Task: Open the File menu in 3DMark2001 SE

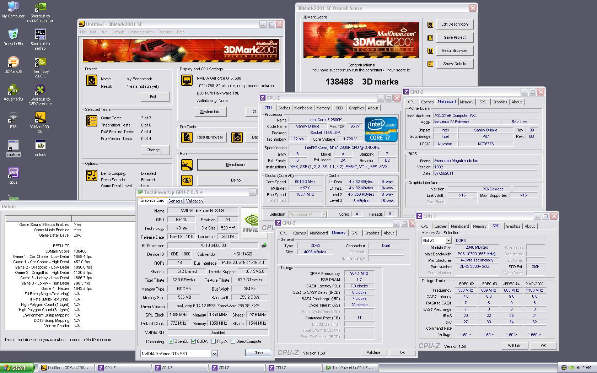Action: 83,32
